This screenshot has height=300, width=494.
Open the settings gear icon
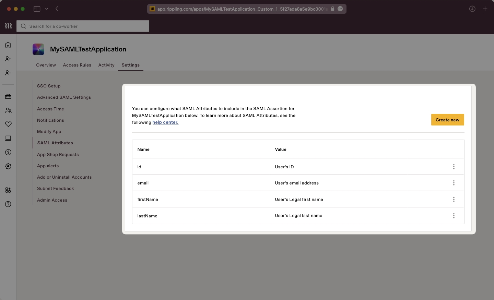pyautogui.click(x=8, y=166)
